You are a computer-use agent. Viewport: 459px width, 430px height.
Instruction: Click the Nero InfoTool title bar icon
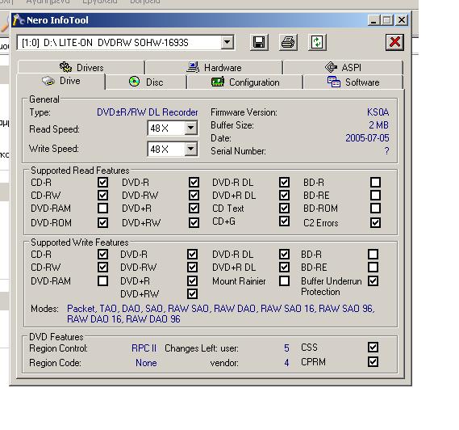19,20
